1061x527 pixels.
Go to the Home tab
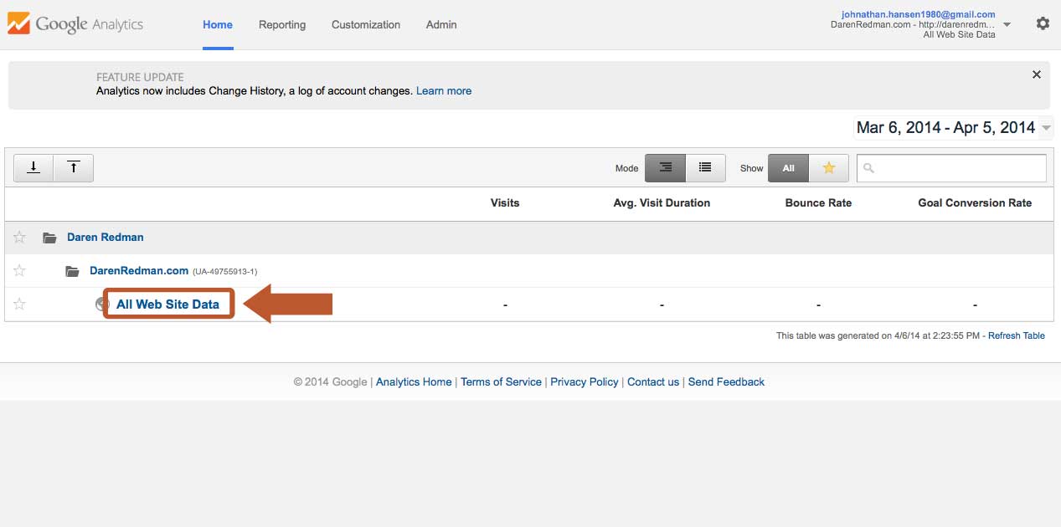pos(218,24)
